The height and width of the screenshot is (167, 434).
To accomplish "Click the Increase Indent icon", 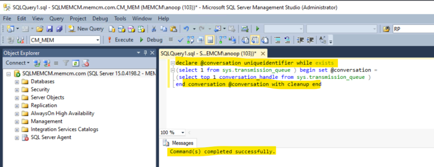I will point(310,40).
